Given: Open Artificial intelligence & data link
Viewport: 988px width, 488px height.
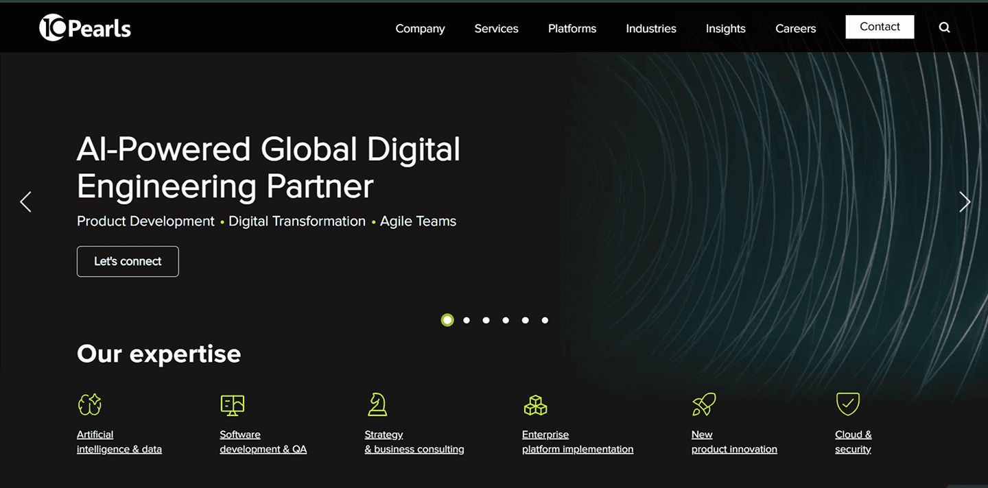Looking at the screenshot, I should point(119,442).
